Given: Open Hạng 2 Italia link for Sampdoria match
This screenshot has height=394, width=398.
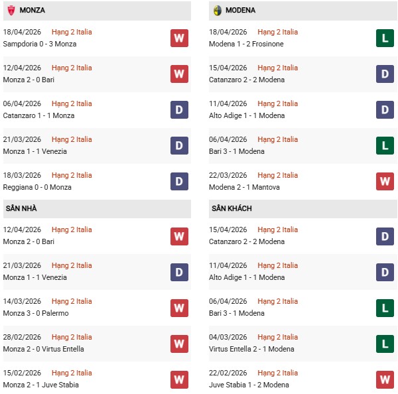Looking at the screenshot, I should pyautogui.click(x=72, y=32).
